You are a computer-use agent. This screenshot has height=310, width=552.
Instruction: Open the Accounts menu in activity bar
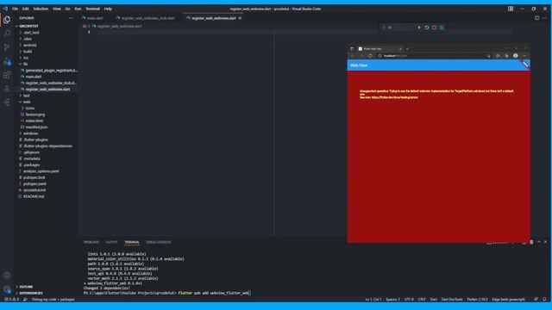pyautogui.click(x=7, y=276)
